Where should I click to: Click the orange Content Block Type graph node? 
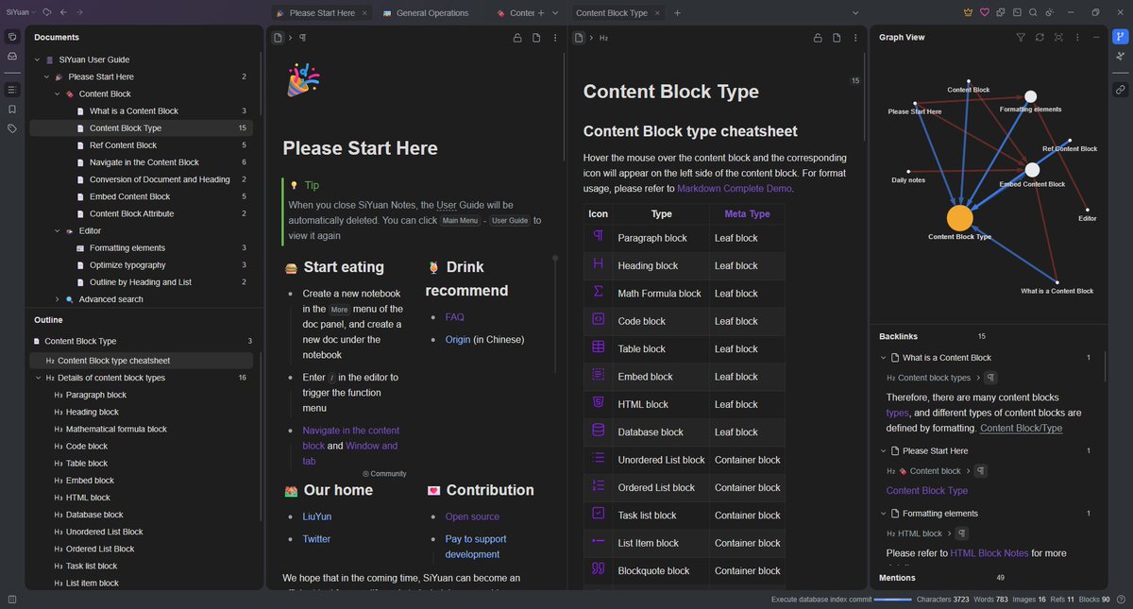pos(959,218)
